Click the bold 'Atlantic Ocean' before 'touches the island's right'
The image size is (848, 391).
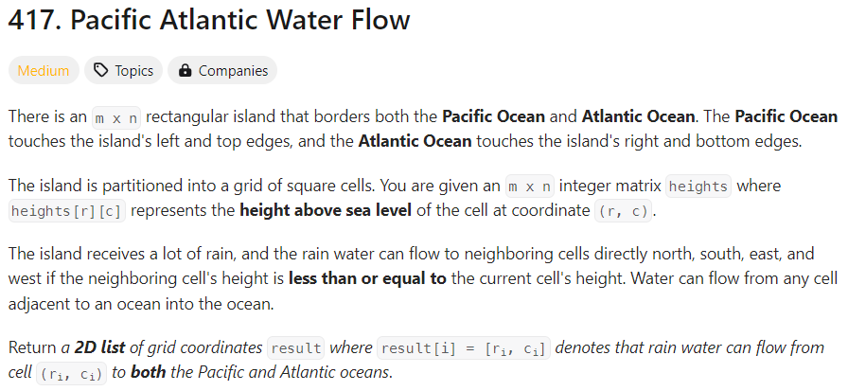[415, 141]
